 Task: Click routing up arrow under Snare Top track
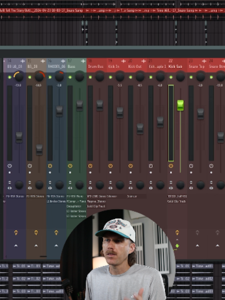(x=197, y=245)
